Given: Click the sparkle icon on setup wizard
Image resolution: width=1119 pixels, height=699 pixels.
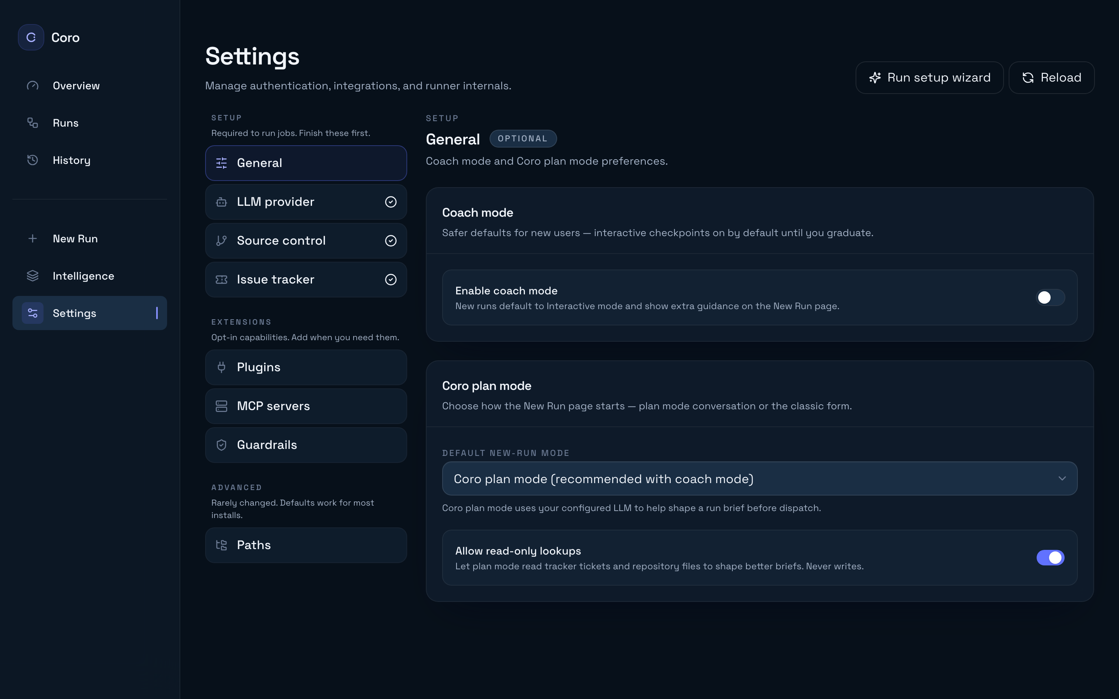Looking at the screenshot, I should tap(875, 78).
